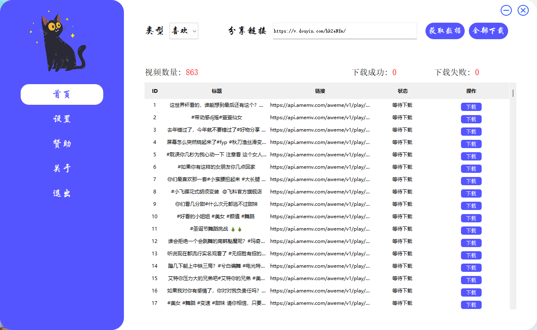Click 下载 for row 4 屏幕怎么突然烧起来了
Image resolution: width=537 pixels, height=330 pixels.
click(x=471, y=144)
